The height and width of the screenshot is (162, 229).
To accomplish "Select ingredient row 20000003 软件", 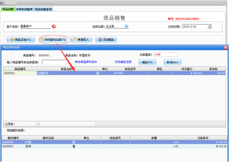I will coord(114,146).
